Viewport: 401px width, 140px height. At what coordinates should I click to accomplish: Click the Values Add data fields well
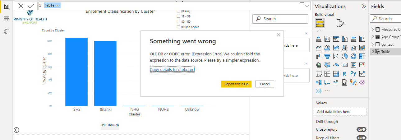point(340,111)
